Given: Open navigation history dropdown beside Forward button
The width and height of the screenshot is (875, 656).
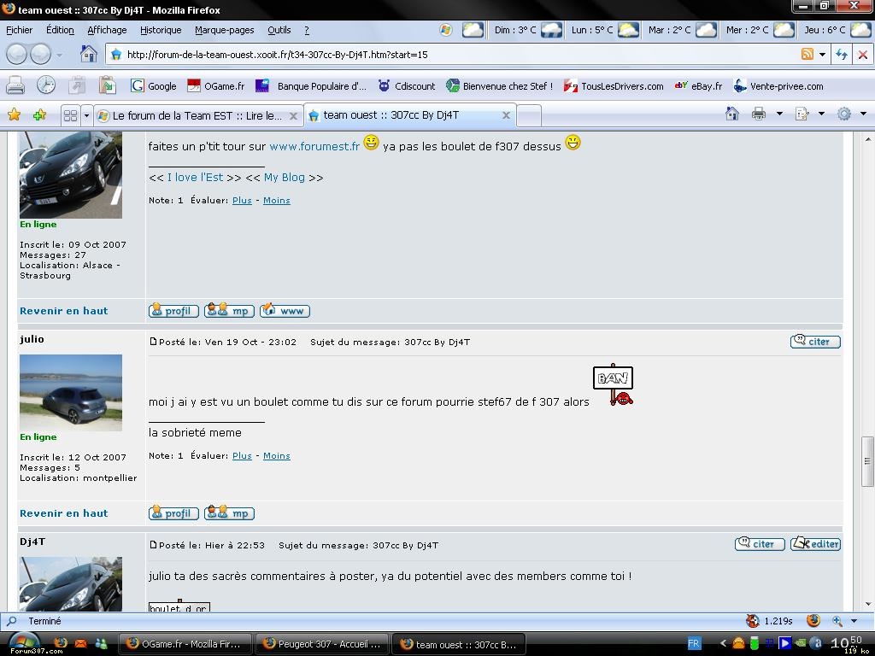Looking at the screenshot, I should pyautogui.click(x=60, y=55).
